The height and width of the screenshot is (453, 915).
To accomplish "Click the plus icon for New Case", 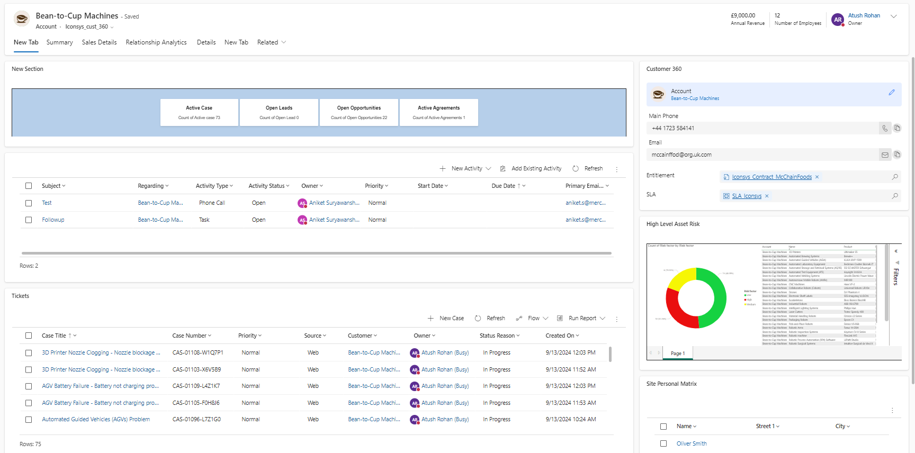I will [430, 319].
